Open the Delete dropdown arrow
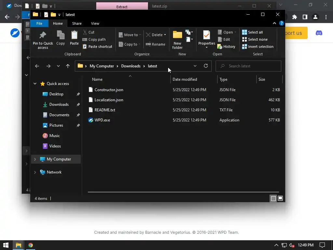333x250 pixels. (165, 35)
